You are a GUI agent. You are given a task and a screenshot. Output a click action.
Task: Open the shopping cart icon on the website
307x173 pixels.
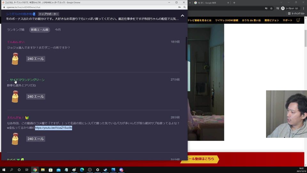[x=298, y=20]
